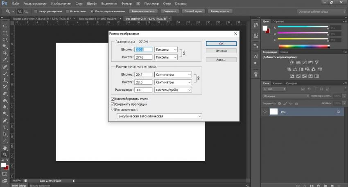Toggle "Сохранить пропорции" checkbox
The image size is (348, 187).
click(113, 104)
